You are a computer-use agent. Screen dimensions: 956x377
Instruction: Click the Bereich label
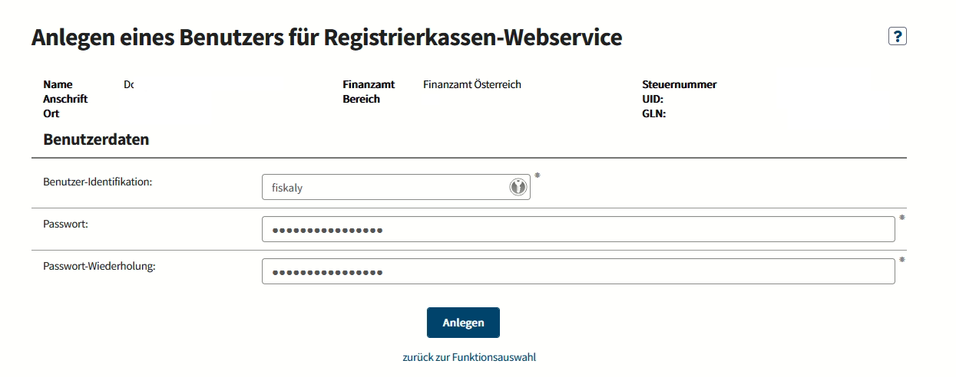[362, 99]
